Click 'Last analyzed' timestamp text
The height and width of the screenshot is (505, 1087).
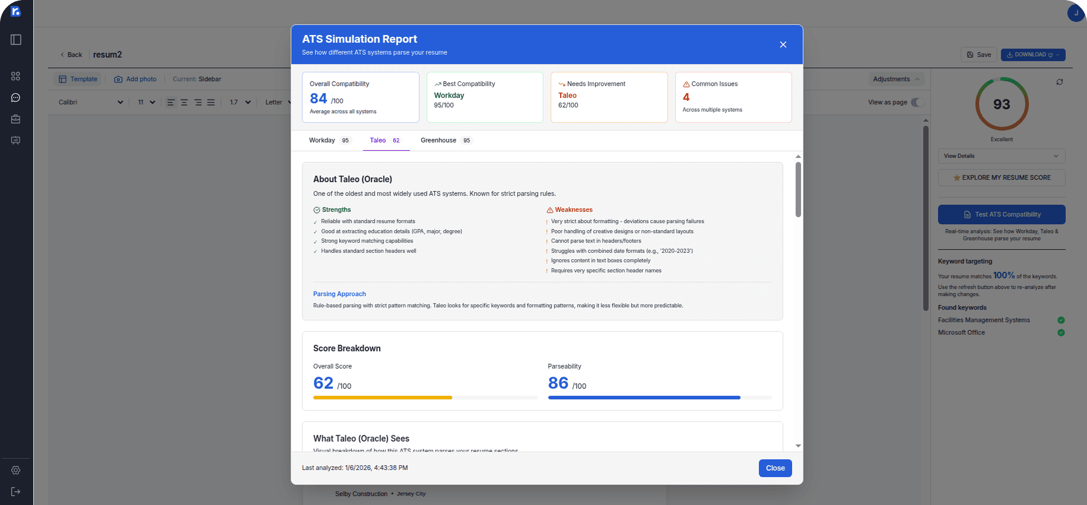tap(355, 468)
